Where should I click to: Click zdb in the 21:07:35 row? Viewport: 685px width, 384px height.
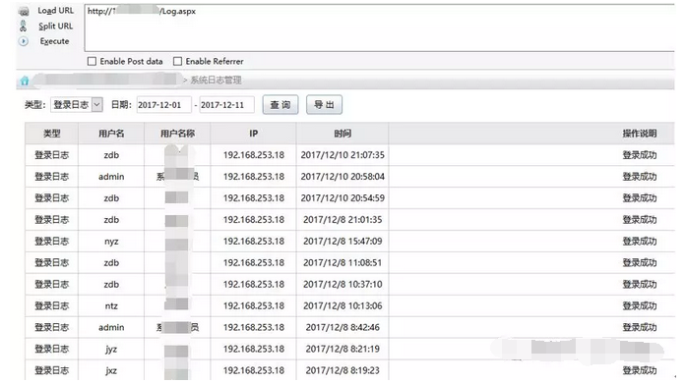click(x=111, y=155)
